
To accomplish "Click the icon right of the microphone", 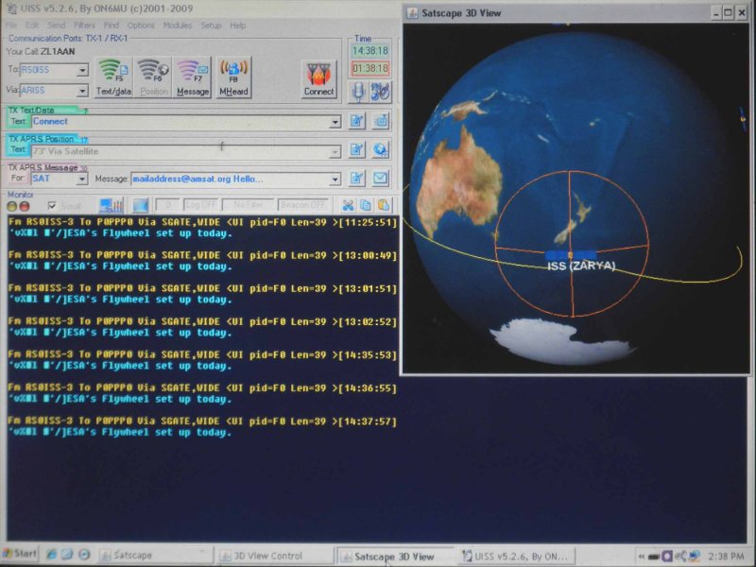I will 380,92.
